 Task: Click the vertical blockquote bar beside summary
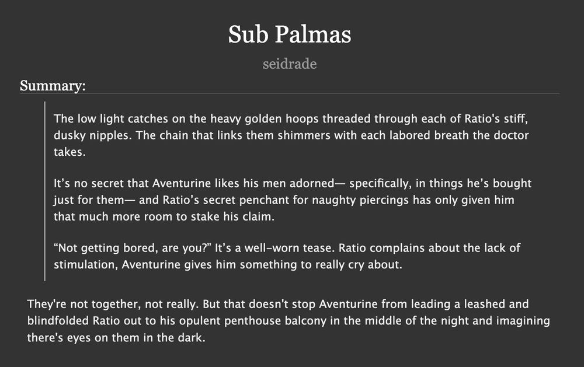(x=45, y=191)
